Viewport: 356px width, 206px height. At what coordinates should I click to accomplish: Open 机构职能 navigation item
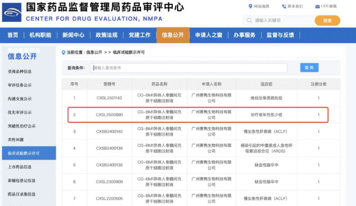pyautogui.click(x=40, y=35)
